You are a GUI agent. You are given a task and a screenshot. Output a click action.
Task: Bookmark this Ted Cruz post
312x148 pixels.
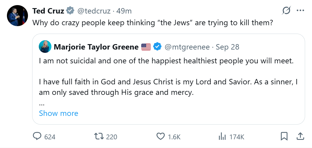pos(284,137)
